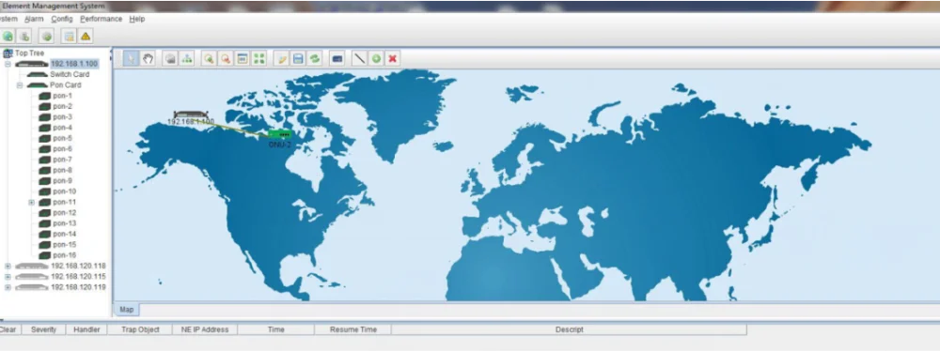Collapse the 192.168.1.100 tree node

click(x=8, y=64)
